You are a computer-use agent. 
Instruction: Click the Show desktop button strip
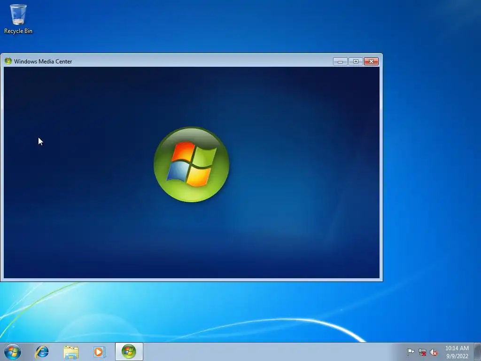(x=478, y=352)
